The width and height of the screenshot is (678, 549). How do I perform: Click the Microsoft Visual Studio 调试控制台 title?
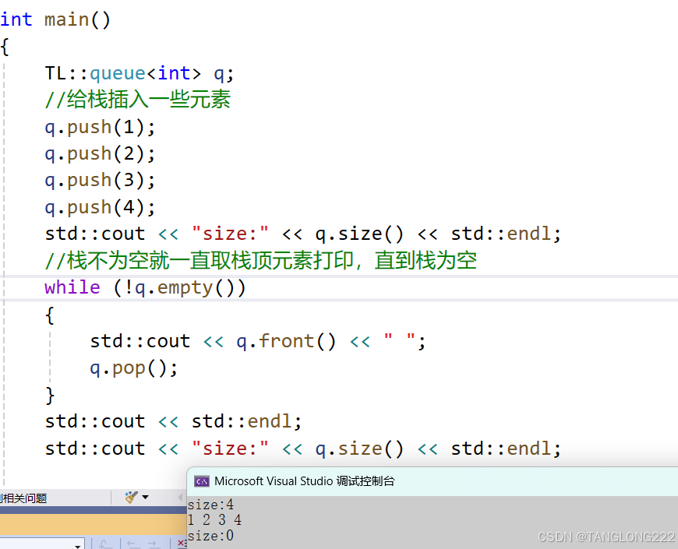tap(305, 481)
